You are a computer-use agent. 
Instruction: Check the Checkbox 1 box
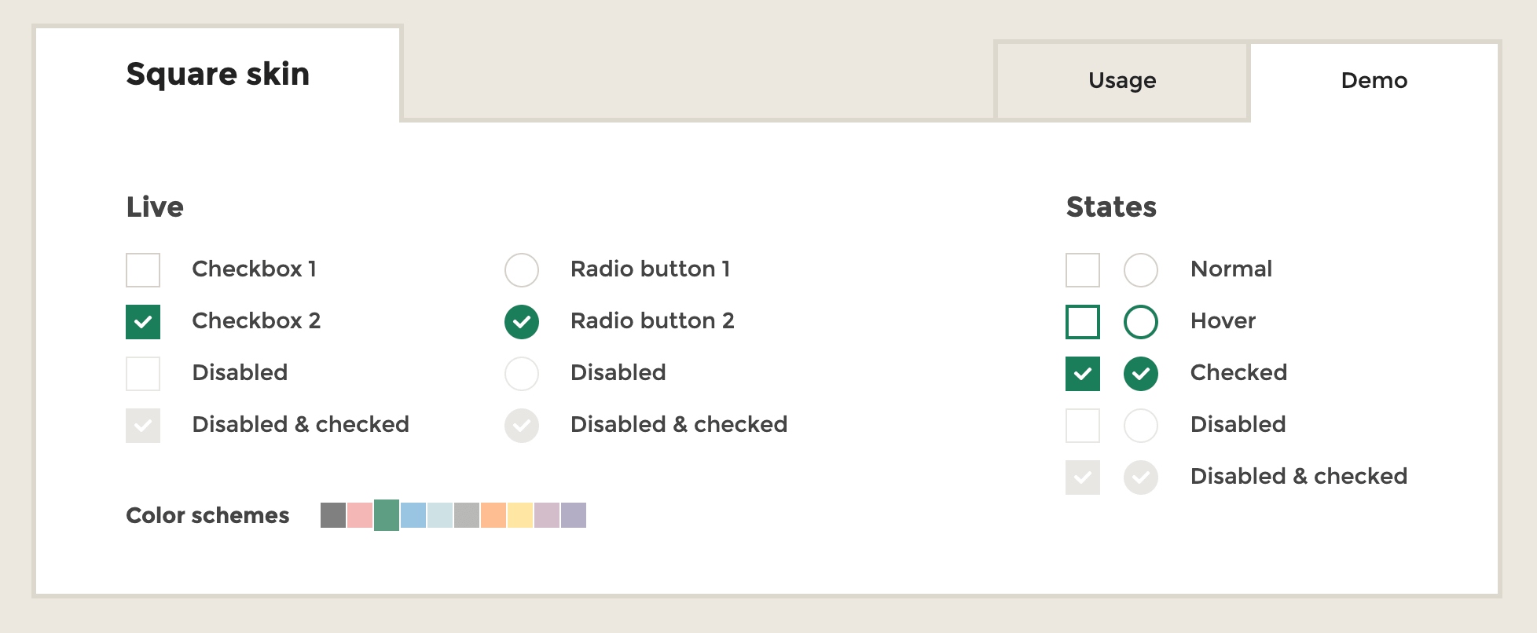tap(143, 270)
